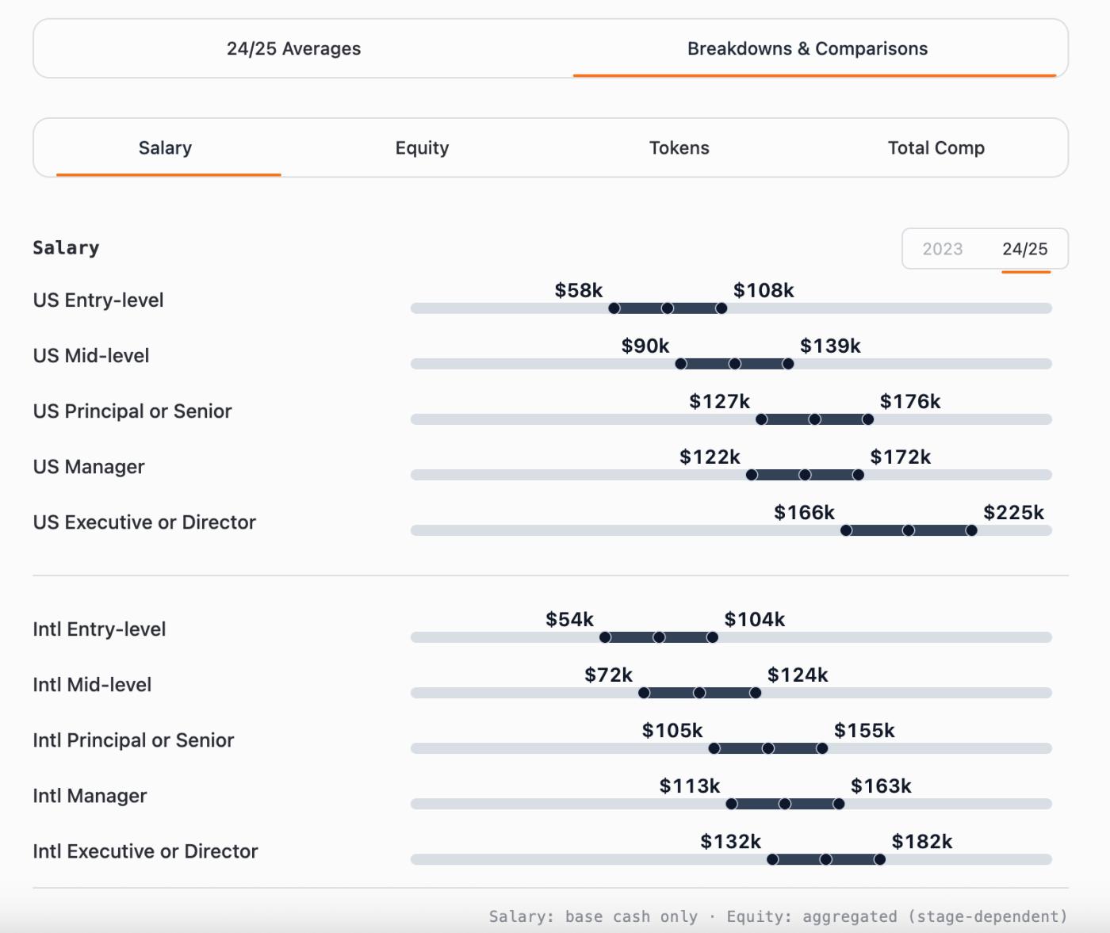Click the US Manager $172k high-end dot

(x=859, y=475)
